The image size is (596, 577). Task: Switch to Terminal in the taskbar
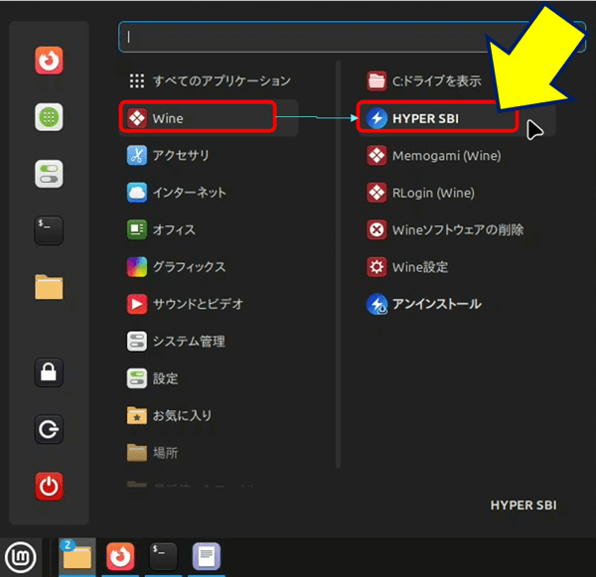point(164,557)
